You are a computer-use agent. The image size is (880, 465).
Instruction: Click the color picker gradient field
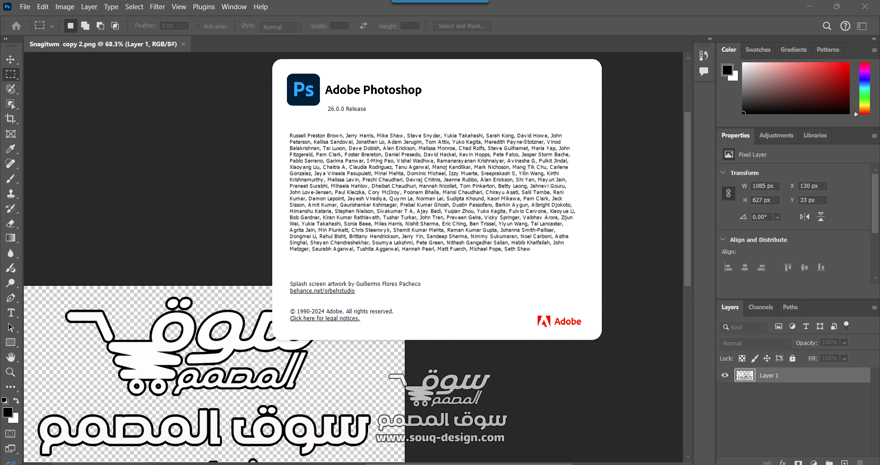tap(796, 88)
